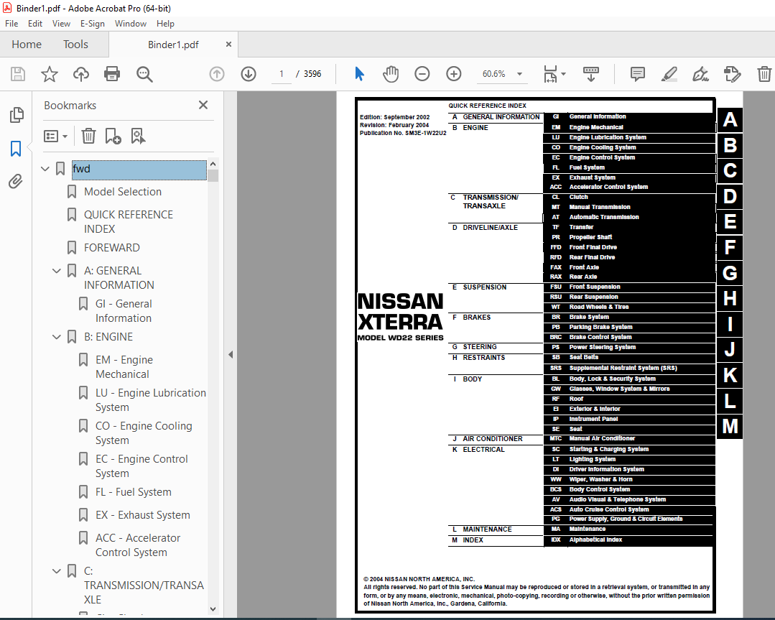Open the Edit menu
The image size is (775, 620).
[x=35, y=23]
